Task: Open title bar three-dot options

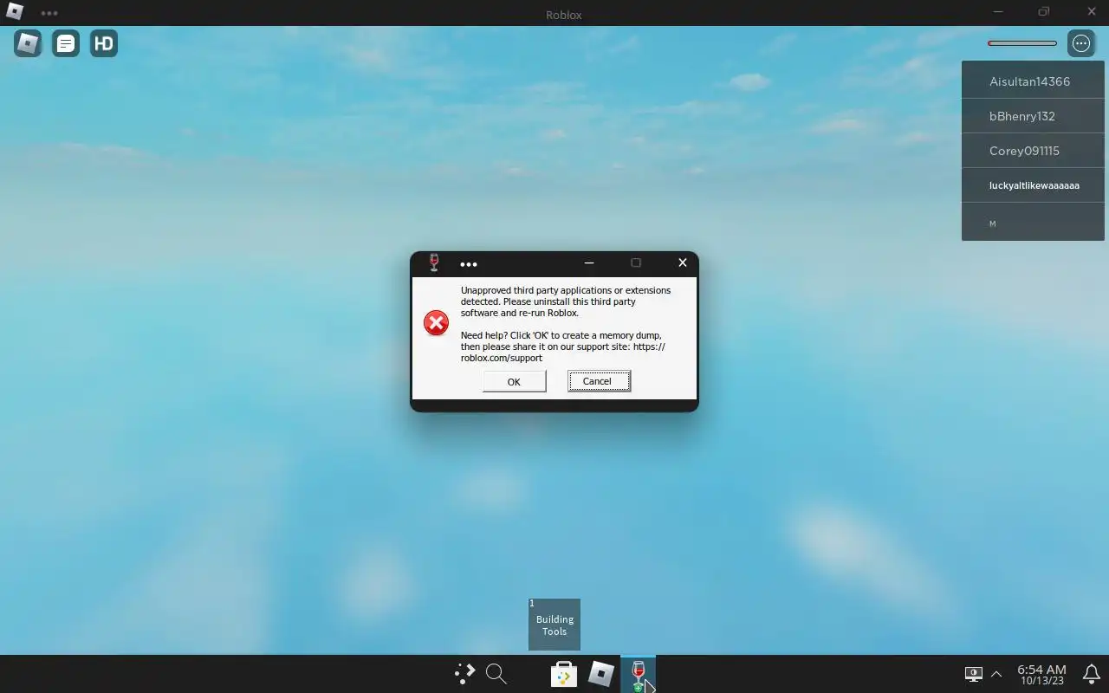Action: (49, 14)
